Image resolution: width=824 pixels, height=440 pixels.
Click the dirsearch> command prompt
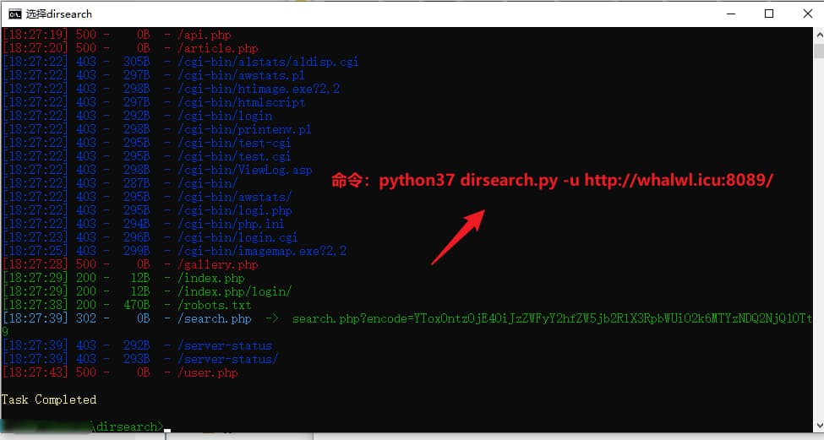pos(127,426)
